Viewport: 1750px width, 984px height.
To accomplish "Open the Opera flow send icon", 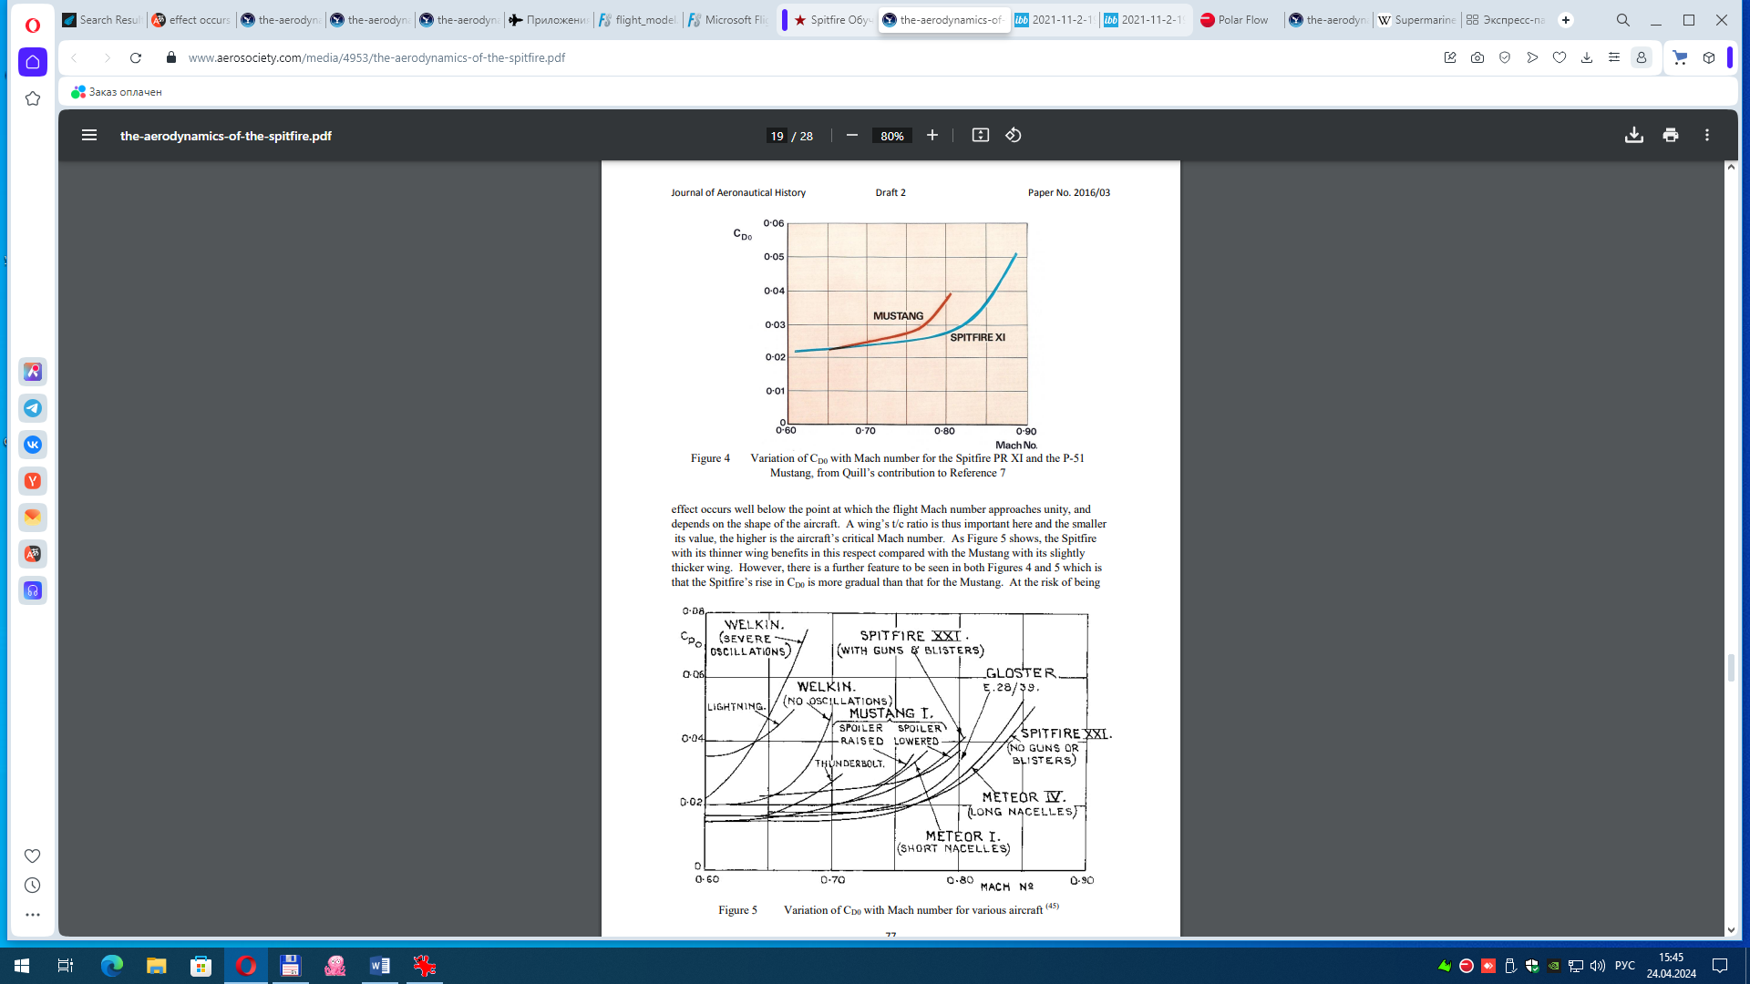I will click(1532, 57).
